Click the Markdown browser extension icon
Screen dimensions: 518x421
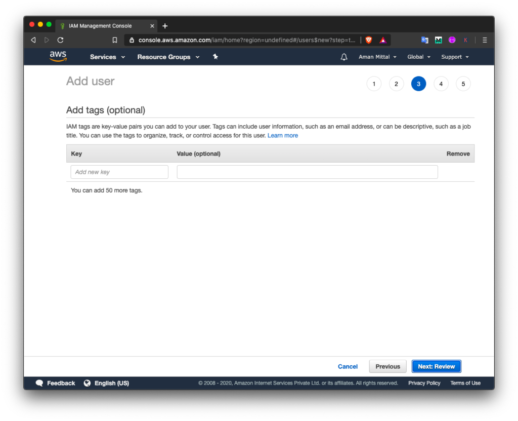[438, 40]
